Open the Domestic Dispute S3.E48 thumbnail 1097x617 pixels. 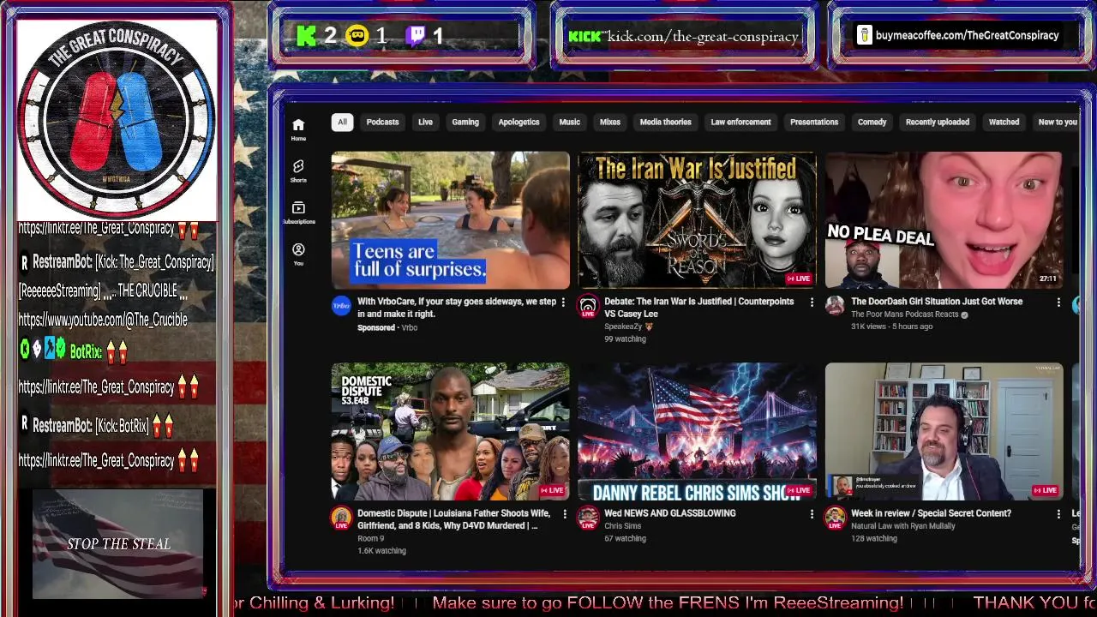(451, 432)
